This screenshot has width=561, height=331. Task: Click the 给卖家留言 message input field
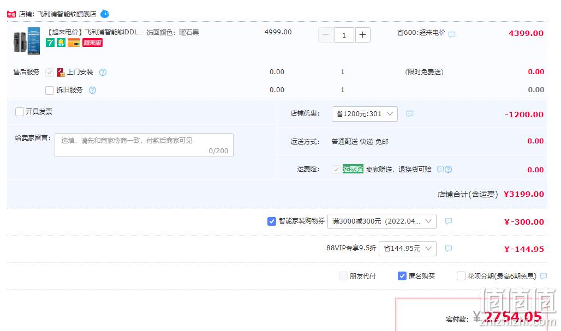tap(144, 145)
